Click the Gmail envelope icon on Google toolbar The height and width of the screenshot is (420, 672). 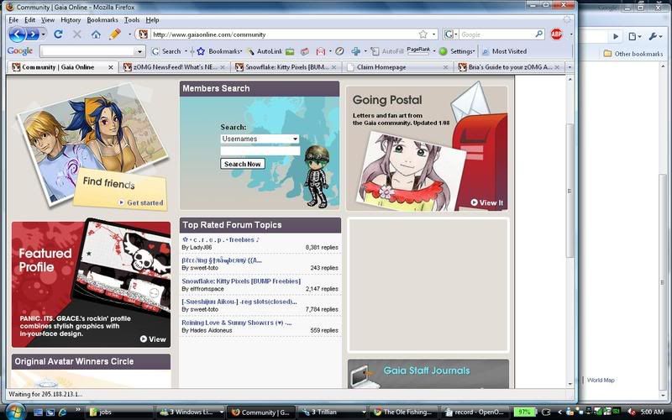coord(320,51)
